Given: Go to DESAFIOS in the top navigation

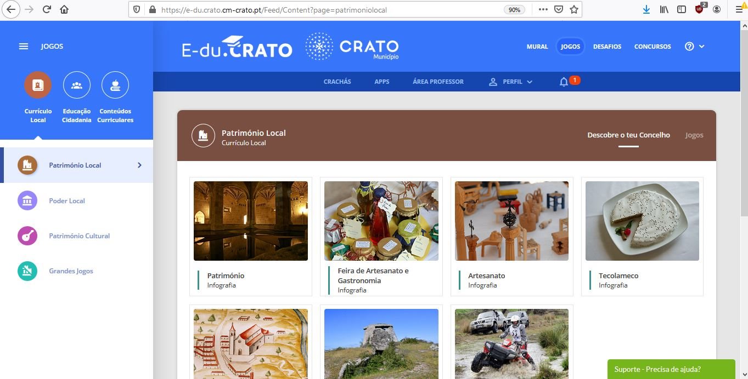Looking at the screenshot, I should [607, 47].
